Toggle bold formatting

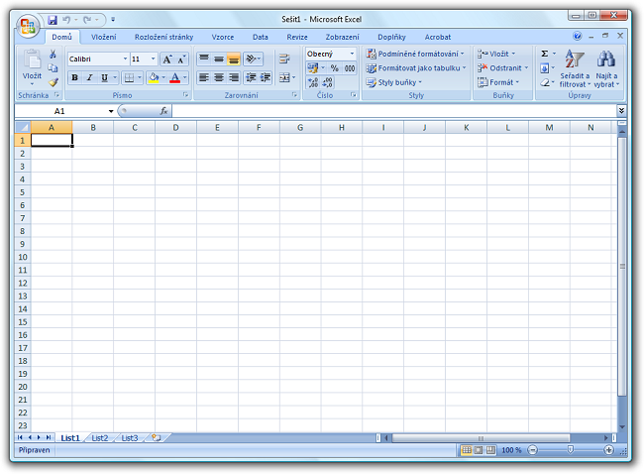pos(74,77)
